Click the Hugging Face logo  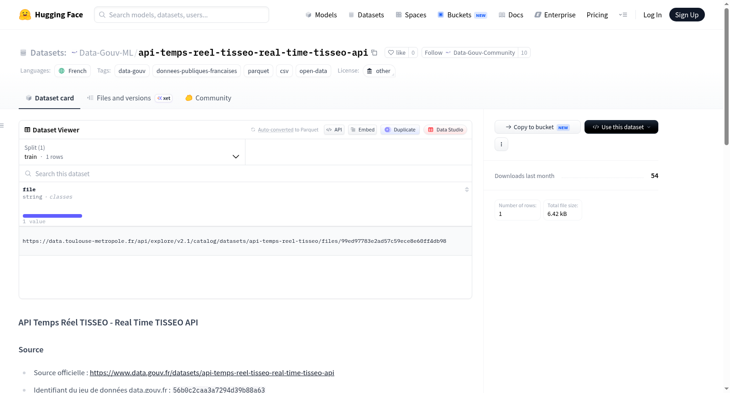coord(51,15)
